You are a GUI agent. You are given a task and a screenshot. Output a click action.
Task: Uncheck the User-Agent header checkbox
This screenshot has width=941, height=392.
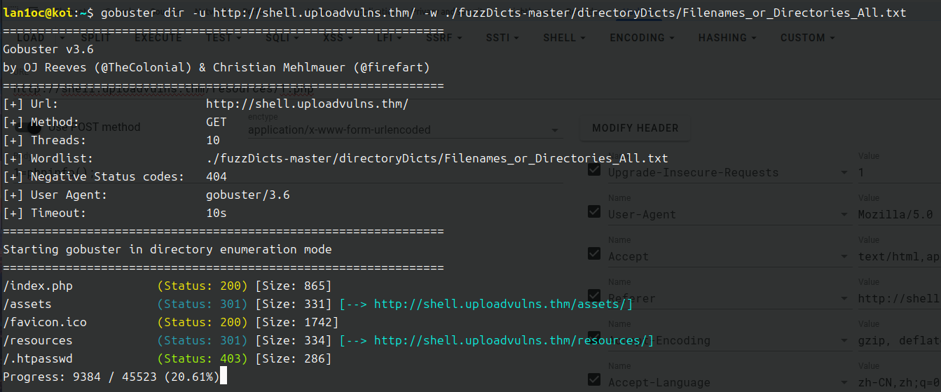pyautogui.click(x=594, y=211)
